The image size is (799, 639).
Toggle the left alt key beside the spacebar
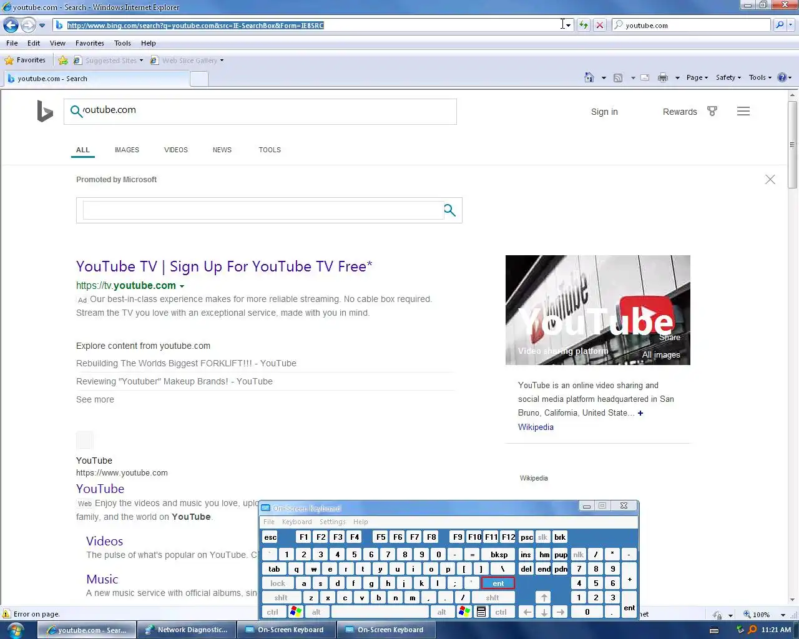[x=316, y=612]
